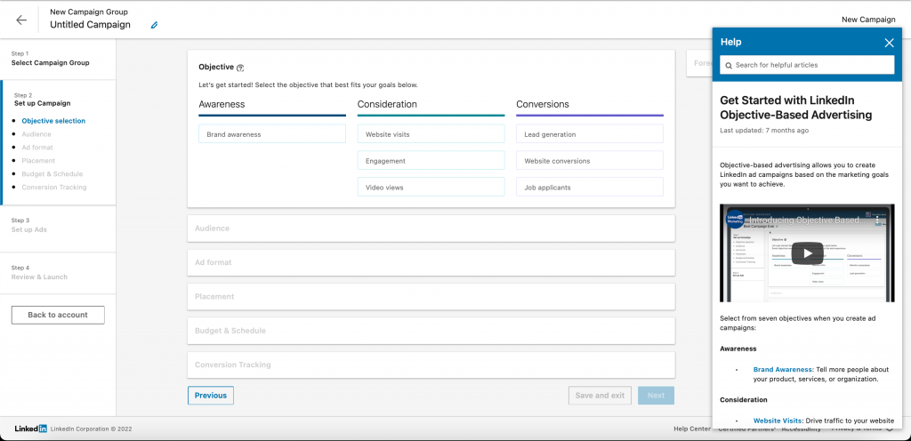
Task: Expand the Budget & Schedule section
Action: (431, 331)
